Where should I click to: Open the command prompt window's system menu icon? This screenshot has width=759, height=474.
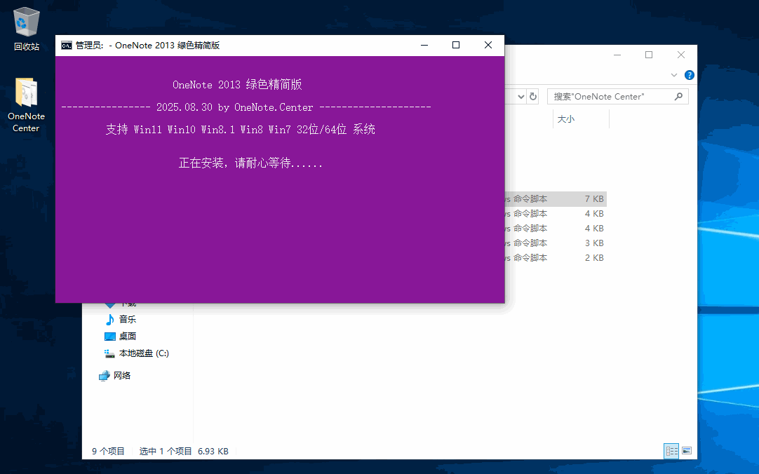click(x=67, y=46)
